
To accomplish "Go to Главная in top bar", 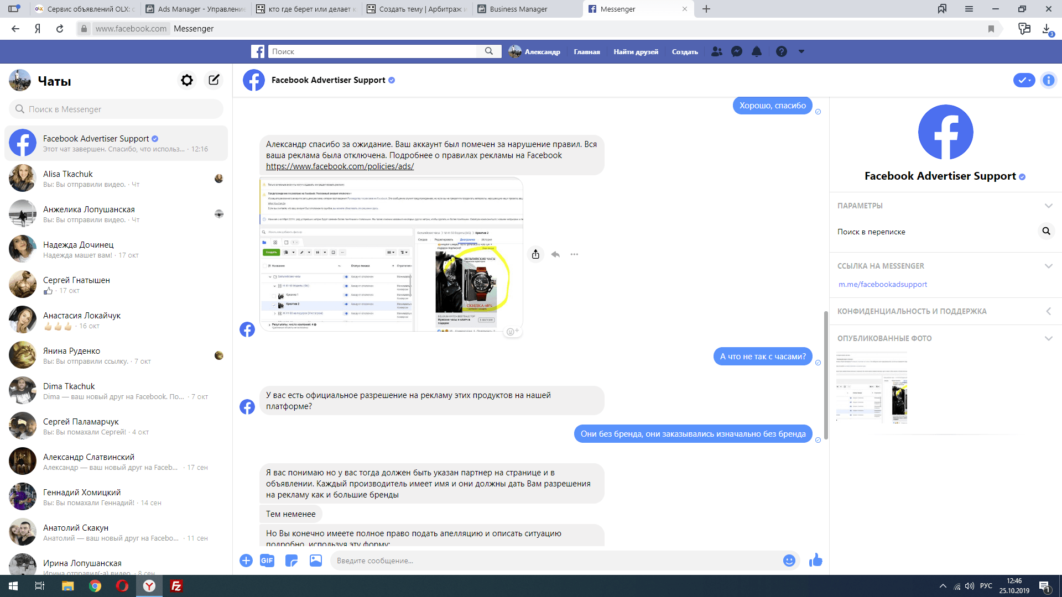I will (x=587, y=51).
